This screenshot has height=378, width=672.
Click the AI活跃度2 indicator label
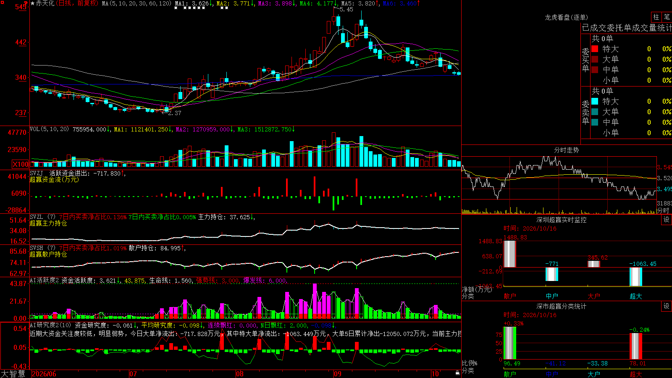(x=44, y=281)
